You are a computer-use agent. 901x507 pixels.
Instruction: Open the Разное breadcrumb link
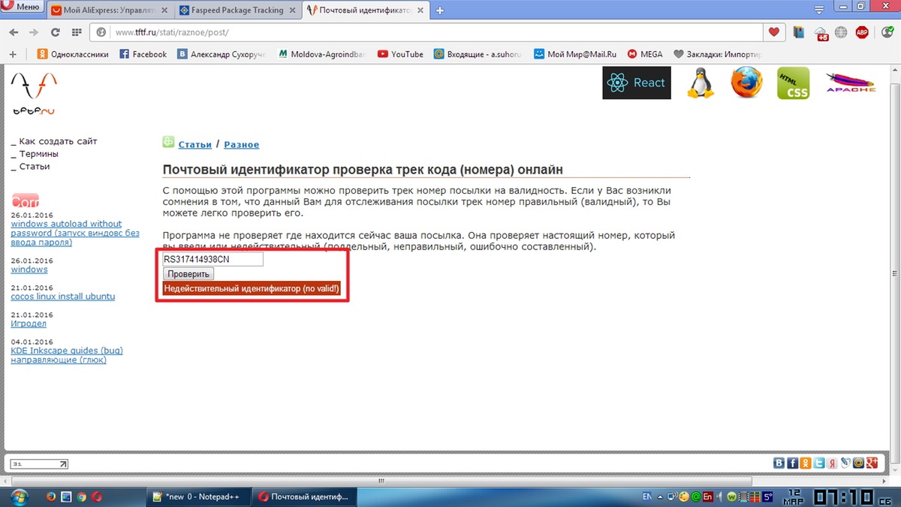(241, 144)
